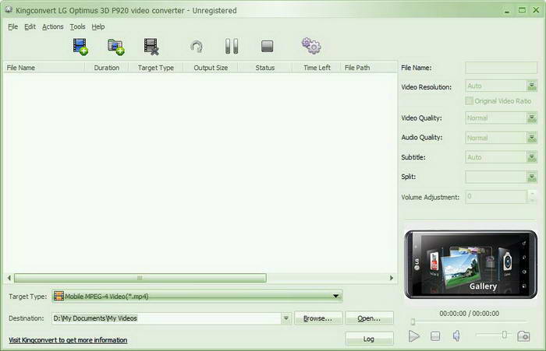546x351 pixels.
Task: Toggle the Original Video Ratio checkbox
Action: (x=469, y=101)
